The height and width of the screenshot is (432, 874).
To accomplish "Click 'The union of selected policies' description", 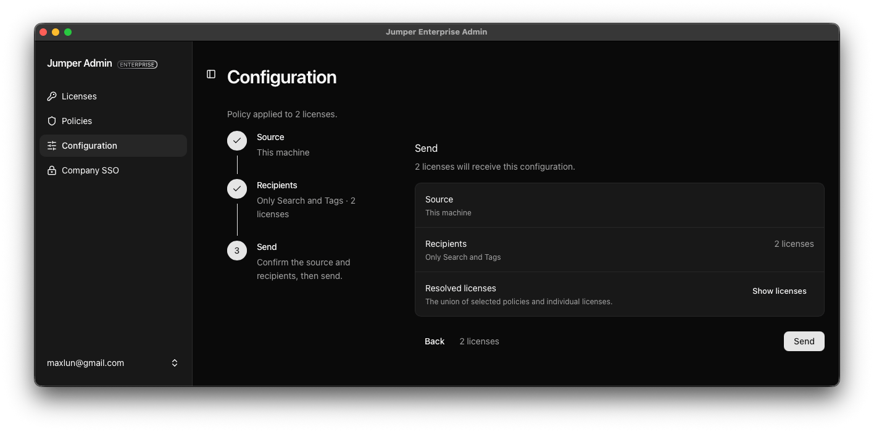I will click(x=518, y=302).
